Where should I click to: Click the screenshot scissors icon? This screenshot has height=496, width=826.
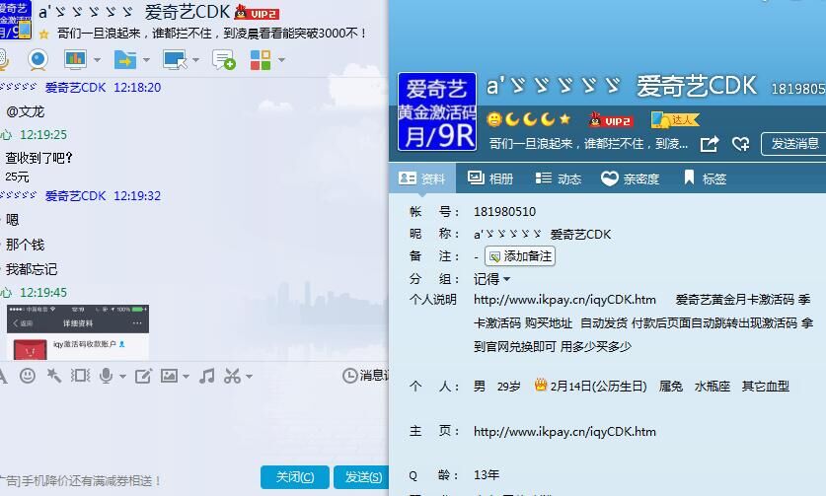click(232, 376)
